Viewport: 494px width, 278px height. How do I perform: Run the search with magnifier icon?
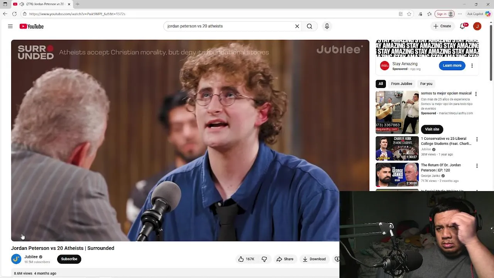click(310, 26)
